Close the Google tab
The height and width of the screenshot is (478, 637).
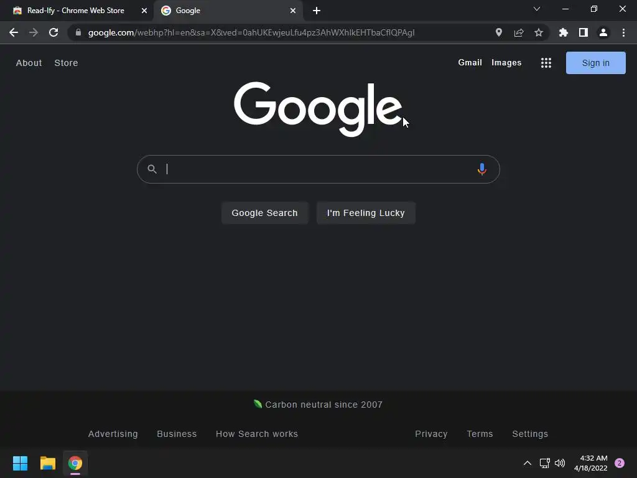tap(293, 11)
